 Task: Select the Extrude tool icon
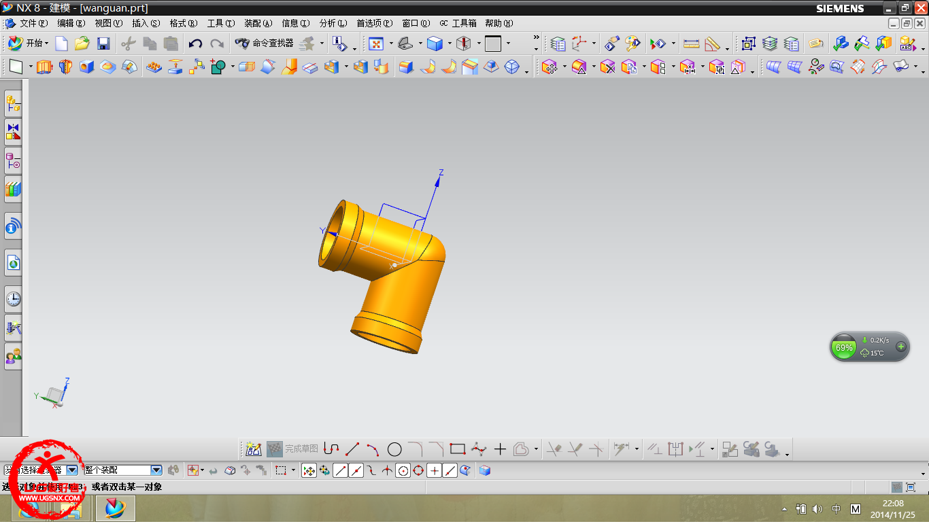pyautogui.click(x=44, y=67)
